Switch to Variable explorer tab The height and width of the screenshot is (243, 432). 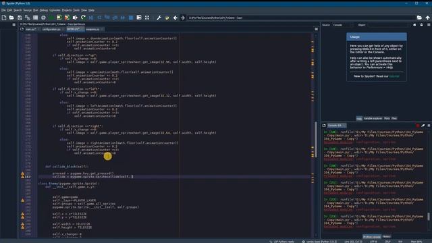point(373,119)
